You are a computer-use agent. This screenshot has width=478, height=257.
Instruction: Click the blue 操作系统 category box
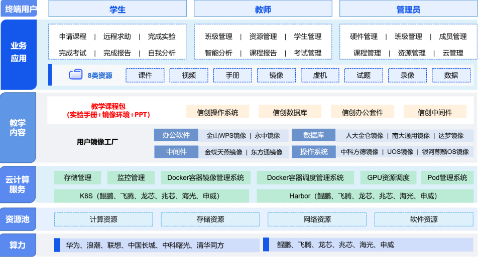point(314,152)
